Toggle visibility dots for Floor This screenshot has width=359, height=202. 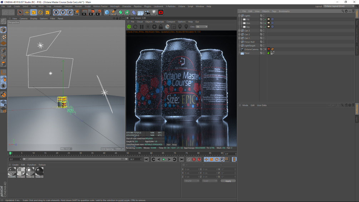tap(264, 53)
